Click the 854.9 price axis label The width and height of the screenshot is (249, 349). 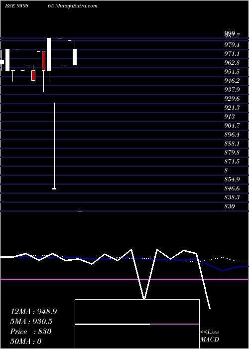[x=232, y=179]
